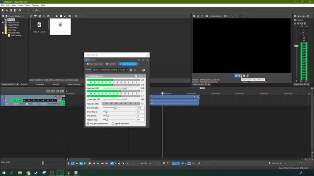Toggle the Track EQ enable checkbox in chain
This screenshot has width=314, height=176.
pos(107,64)
